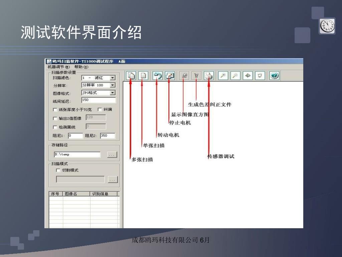Click the 图像名 column header

[76, 194]
